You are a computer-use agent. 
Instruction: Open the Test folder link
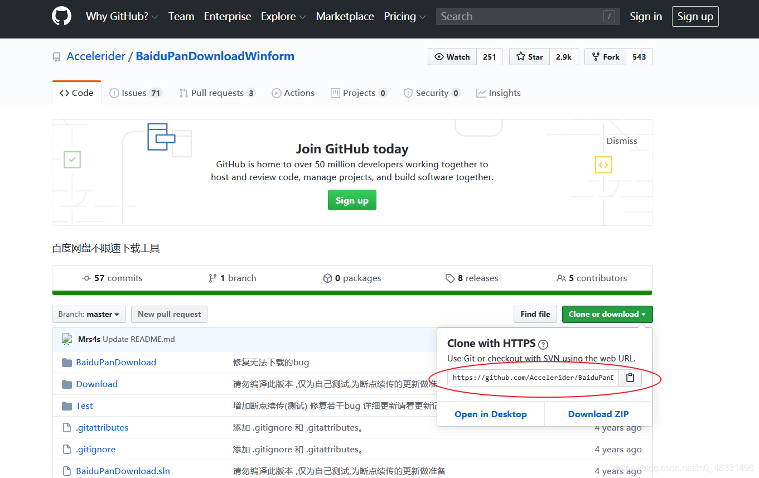click(84, 406)
